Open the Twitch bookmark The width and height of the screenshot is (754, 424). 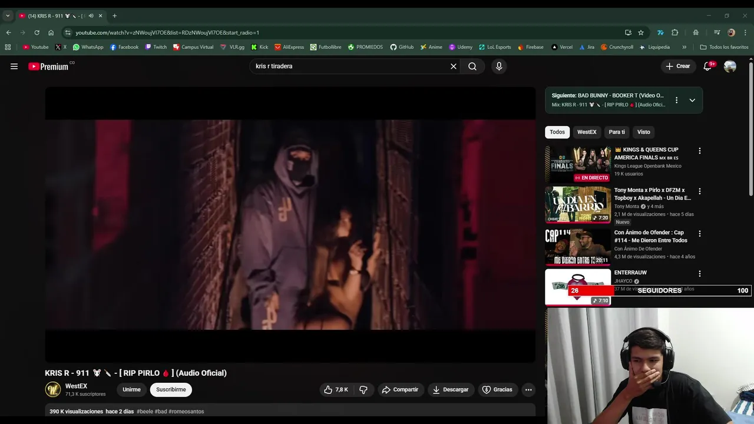tap(156, 47)
